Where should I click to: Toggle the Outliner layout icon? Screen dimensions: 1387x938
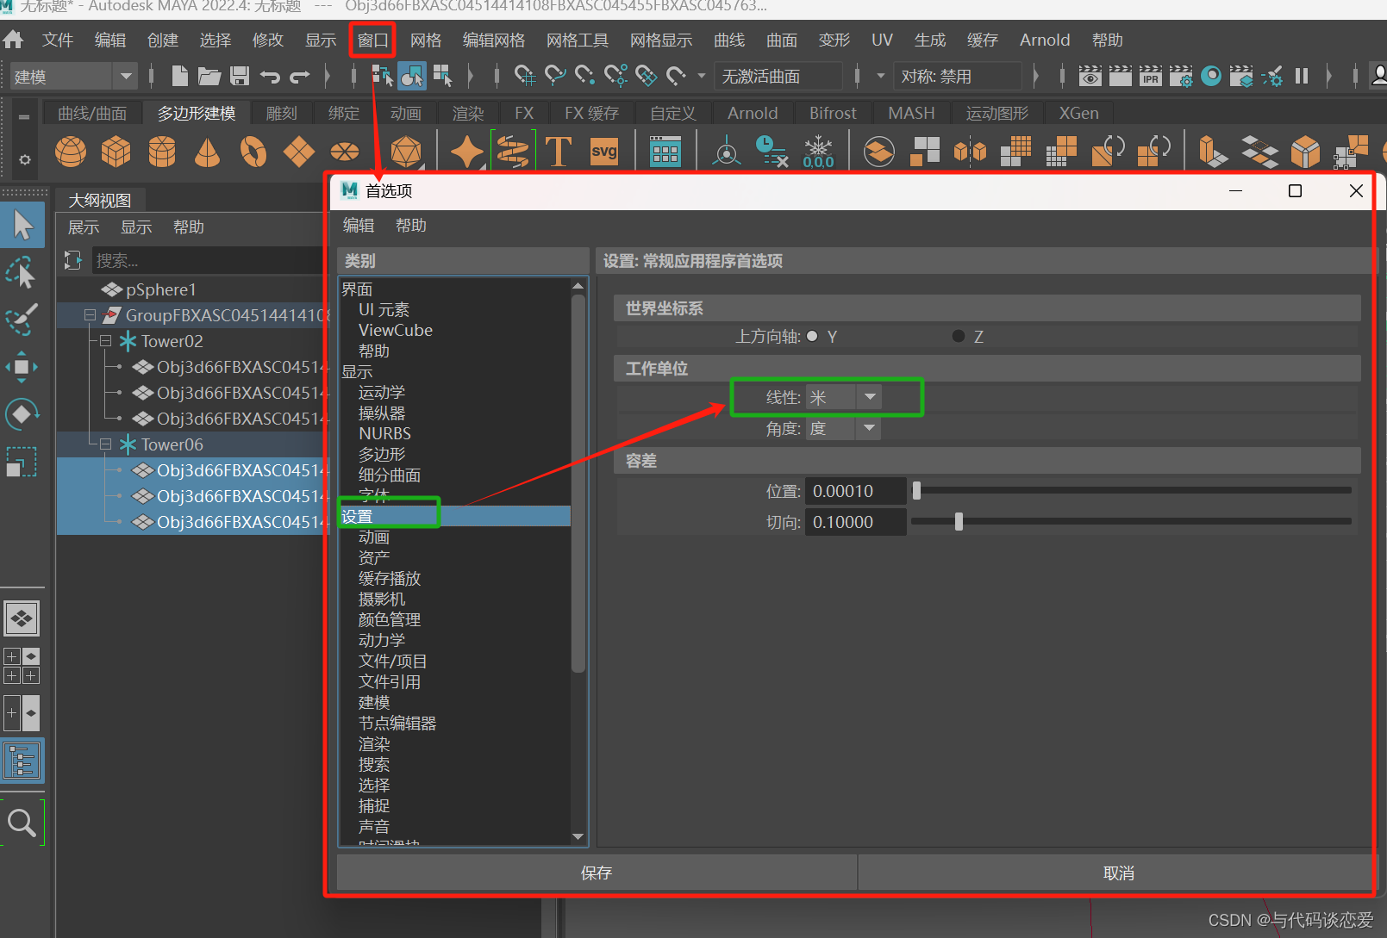[x=22, y=761]
